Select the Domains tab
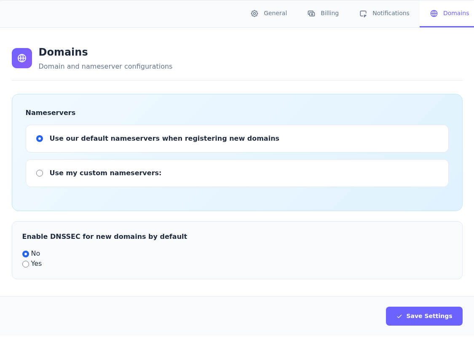The image size is (474, 337). (x=447, y=13)
